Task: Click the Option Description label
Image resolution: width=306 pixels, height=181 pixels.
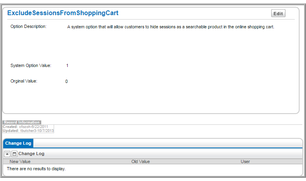Action: point(28,26)
